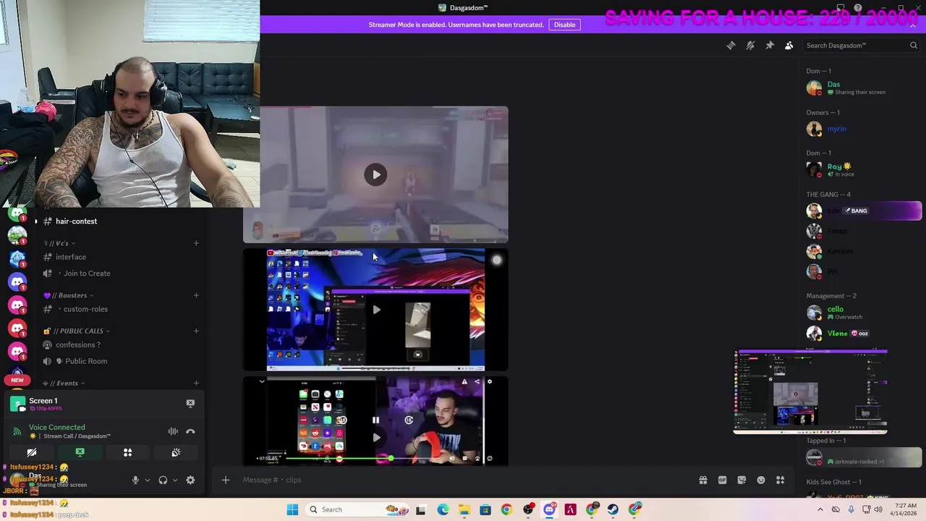Stop streaming Screen 1 icon
Image resolution: width=926 pixels, height=521 pixels.
[190, 403]
